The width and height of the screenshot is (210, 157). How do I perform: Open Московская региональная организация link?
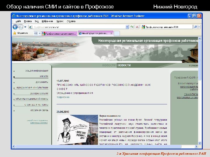coord(188,87)
